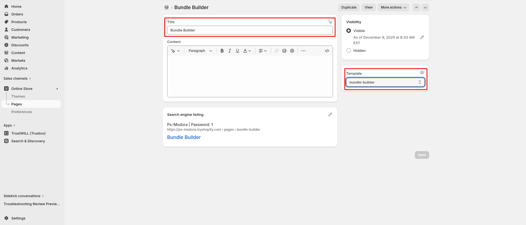Expand Sidekick conversations
526x225 pixels.
[x=24, y=196]
